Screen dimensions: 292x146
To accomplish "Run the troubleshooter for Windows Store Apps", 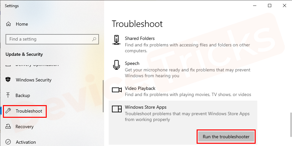I will tap(226, 137).
